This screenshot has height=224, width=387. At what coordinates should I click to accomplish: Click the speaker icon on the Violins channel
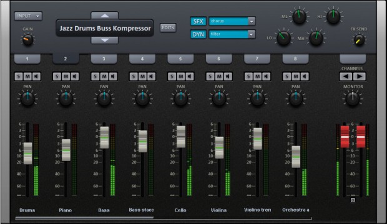click(x=228, y=77)
